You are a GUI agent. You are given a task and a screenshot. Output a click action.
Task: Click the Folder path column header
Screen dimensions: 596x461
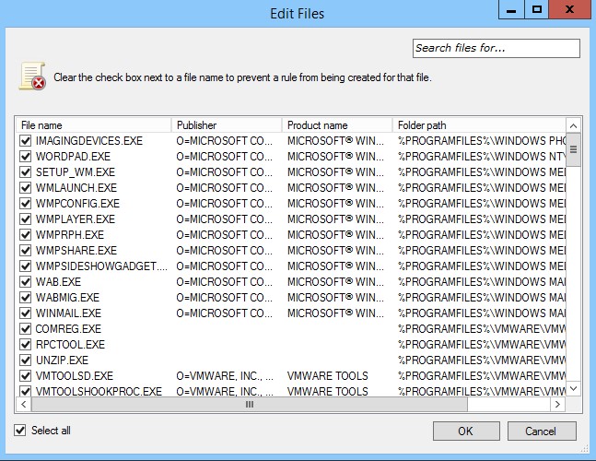click(x=477, y=124)
